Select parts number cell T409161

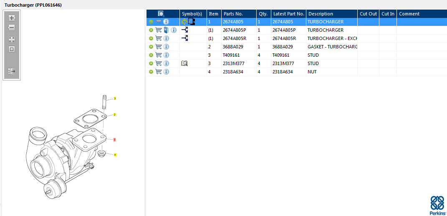(239, 55)
